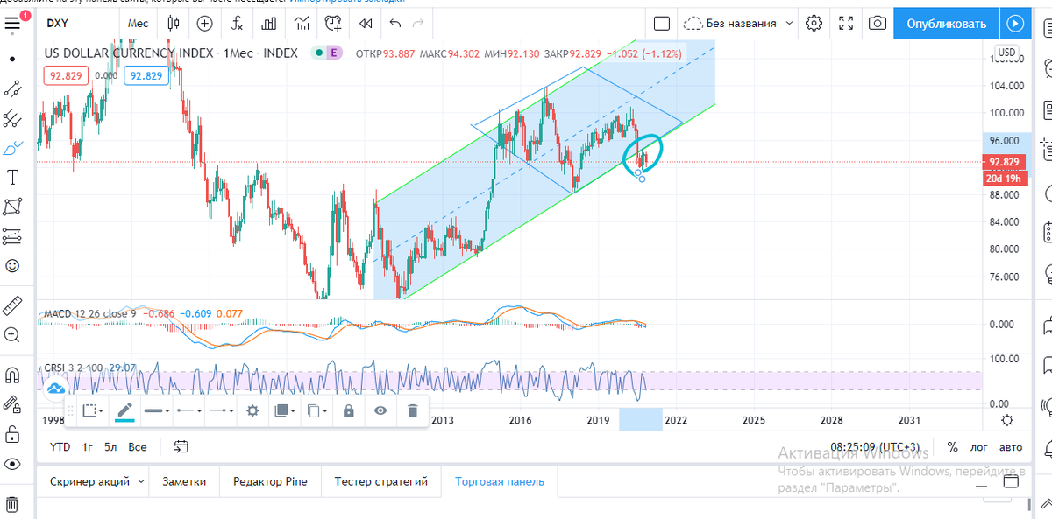The width and height of the screenshot is (1052, 519).
Task: Toggle lock all drawing tools
Action: 12,434
